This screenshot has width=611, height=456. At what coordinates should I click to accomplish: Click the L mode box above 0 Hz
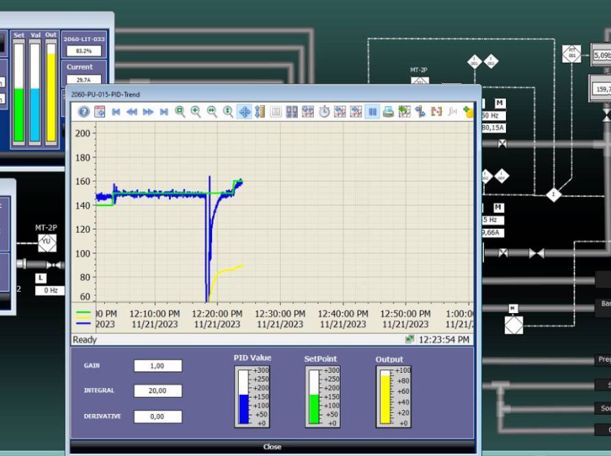point(41,278)
